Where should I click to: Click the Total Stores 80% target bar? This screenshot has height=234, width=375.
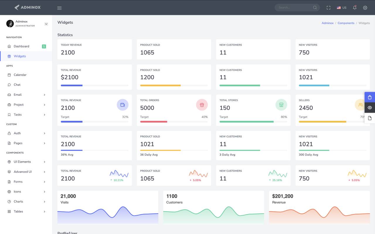(x=253, y=121)
